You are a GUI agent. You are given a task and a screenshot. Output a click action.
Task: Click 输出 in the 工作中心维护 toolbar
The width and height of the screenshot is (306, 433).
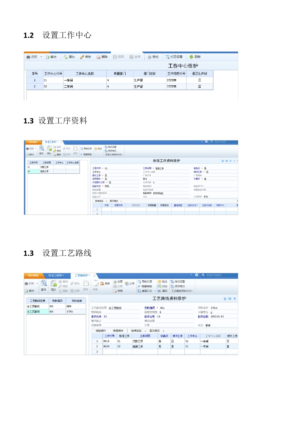click(x=51, y=57)
